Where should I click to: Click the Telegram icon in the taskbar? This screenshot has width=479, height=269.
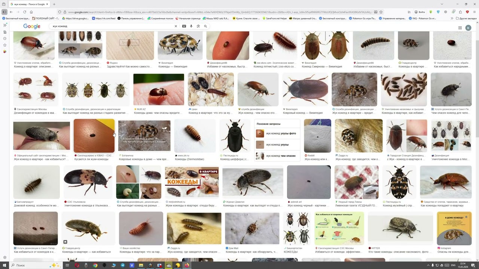click(123, 265)
